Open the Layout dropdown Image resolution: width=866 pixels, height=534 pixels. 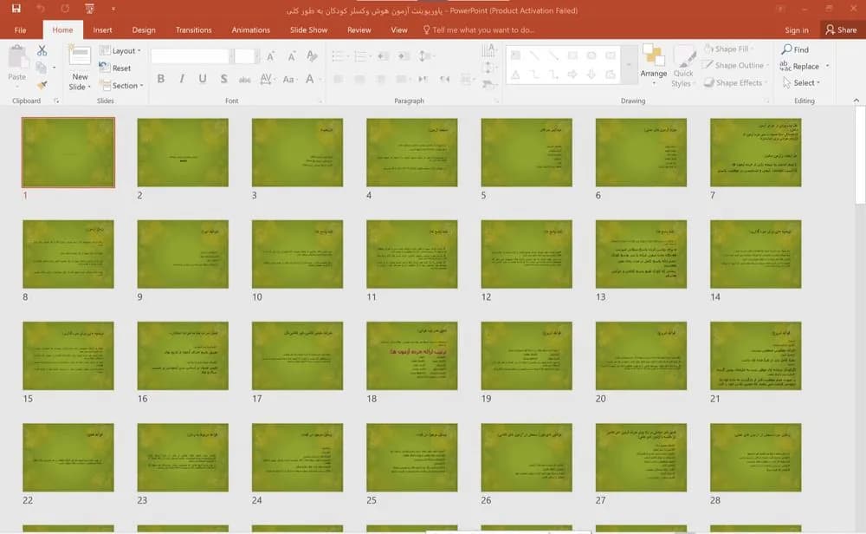coord(120,51)
